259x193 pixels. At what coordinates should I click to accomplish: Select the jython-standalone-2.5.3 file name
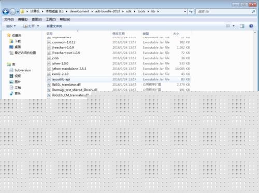coord(69,69)
